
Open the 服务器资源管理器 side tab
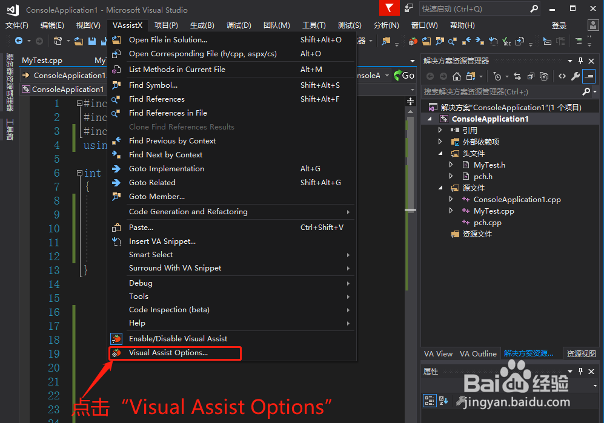10,82
